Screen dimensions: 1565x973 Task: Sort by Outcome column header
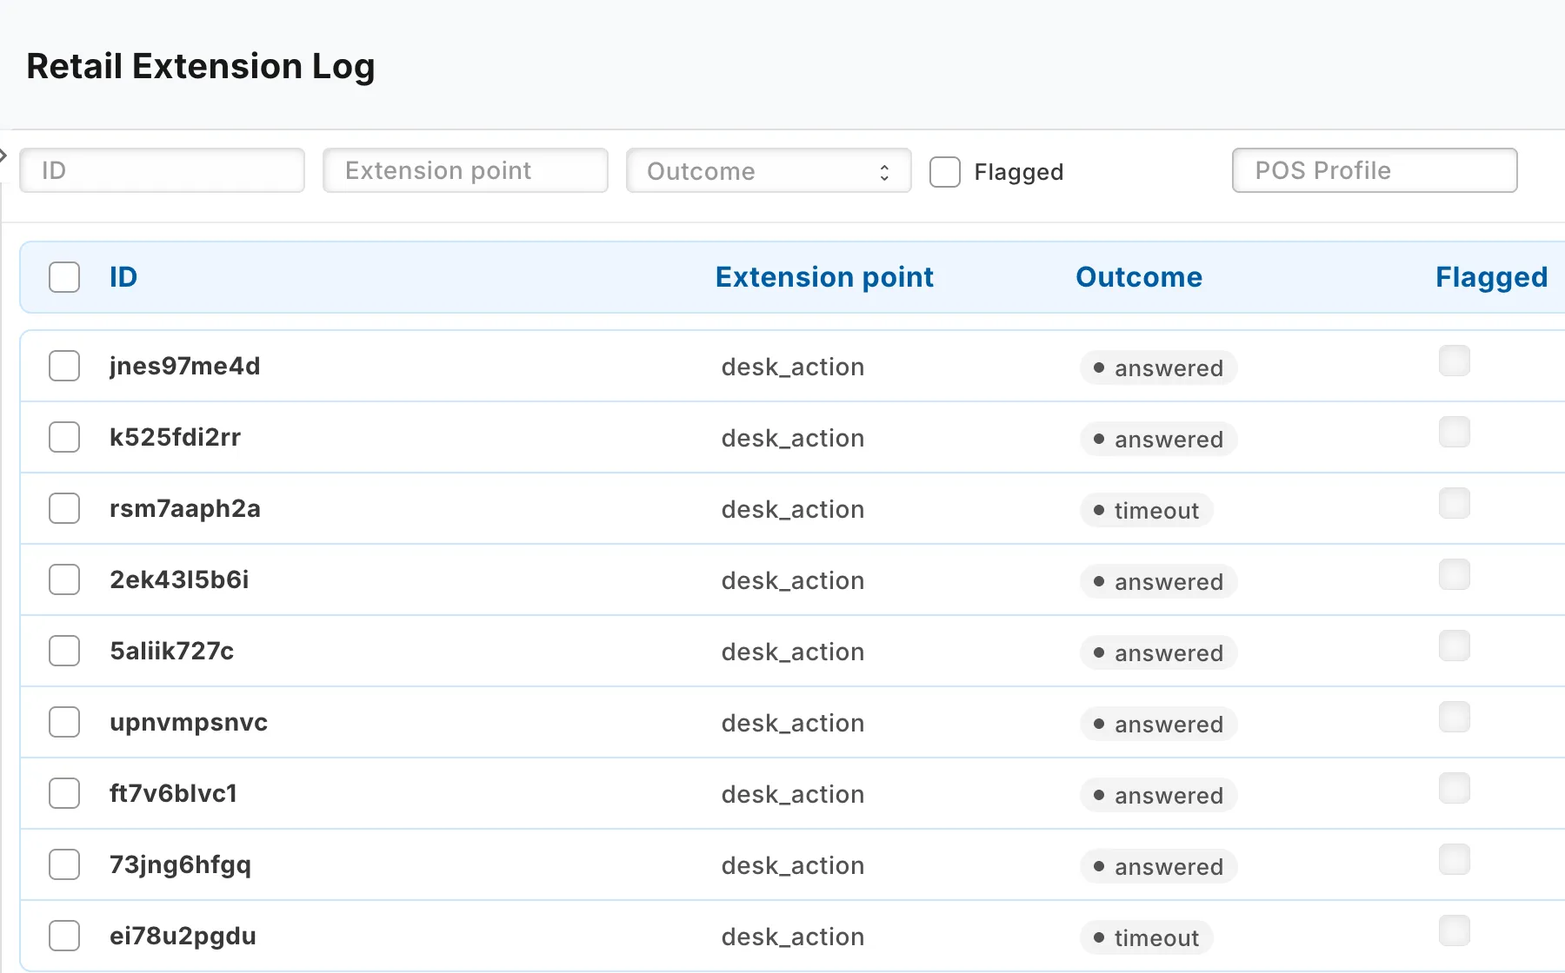[x=1139, y=277]
